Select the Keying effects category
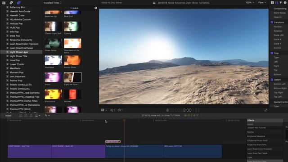This screenshot has width=288, height=162. [x=250, y=132]
